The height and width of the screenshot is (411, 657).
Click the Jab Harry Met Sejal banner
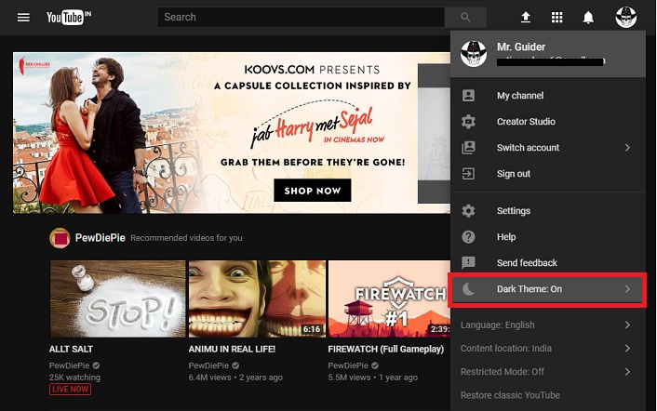click(x=232, y=133)
